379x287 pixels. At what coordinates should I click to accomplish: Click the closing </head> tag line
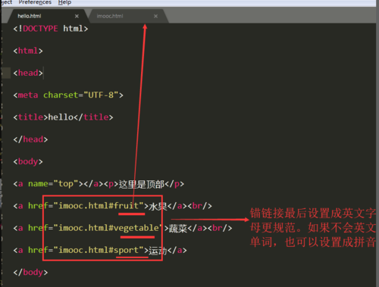coord(30,139)
